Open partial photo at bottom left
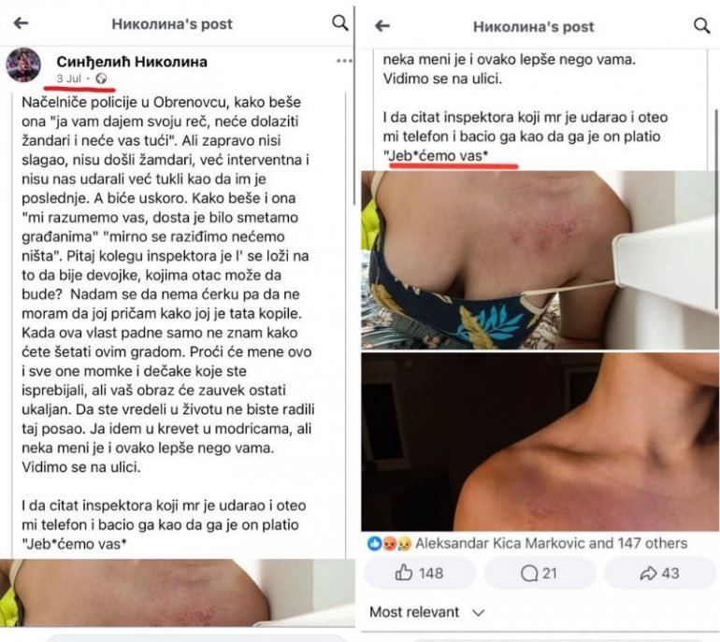720x642 pixels. [x=178, y=592]
